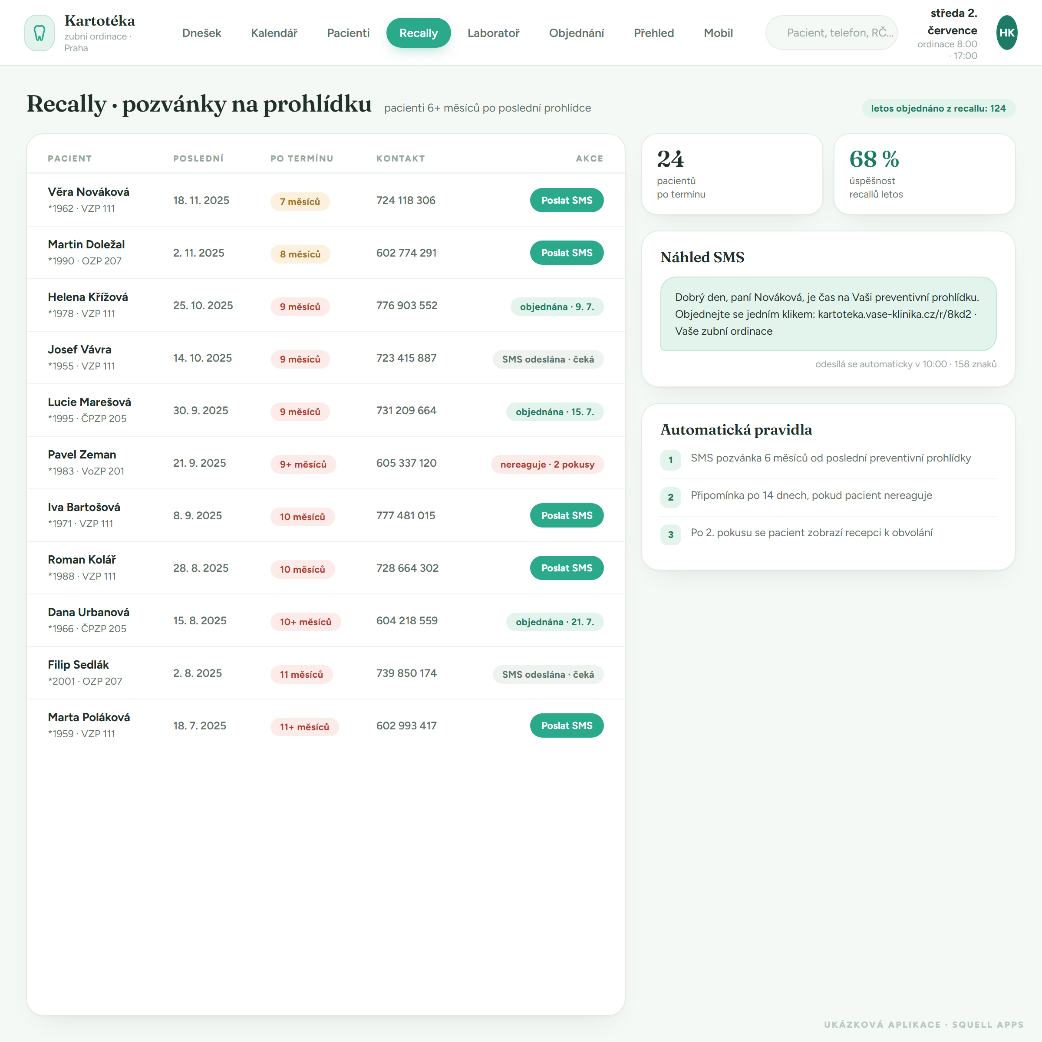1042x1042 pixels.
Task: Click Pavel Zeman's 'nereaguje · 2 pokusy' badge
Action: [x=547, y=465]
